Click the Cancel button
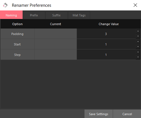 (x=127, y=114)
